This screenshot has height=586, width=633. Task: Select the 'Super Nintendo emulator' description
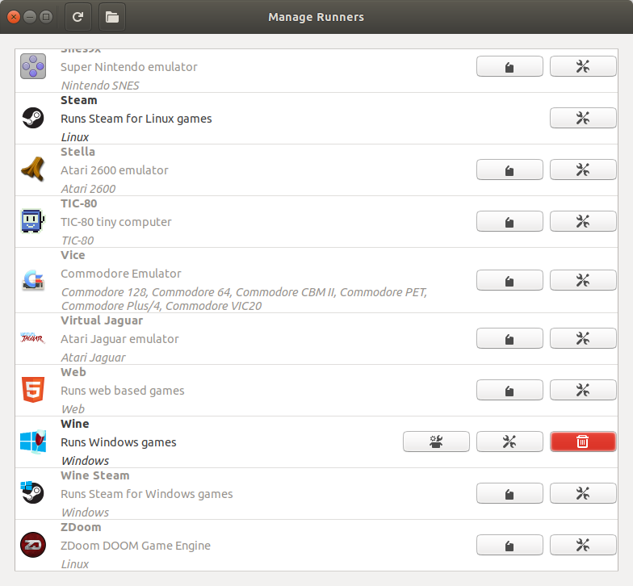129,67
